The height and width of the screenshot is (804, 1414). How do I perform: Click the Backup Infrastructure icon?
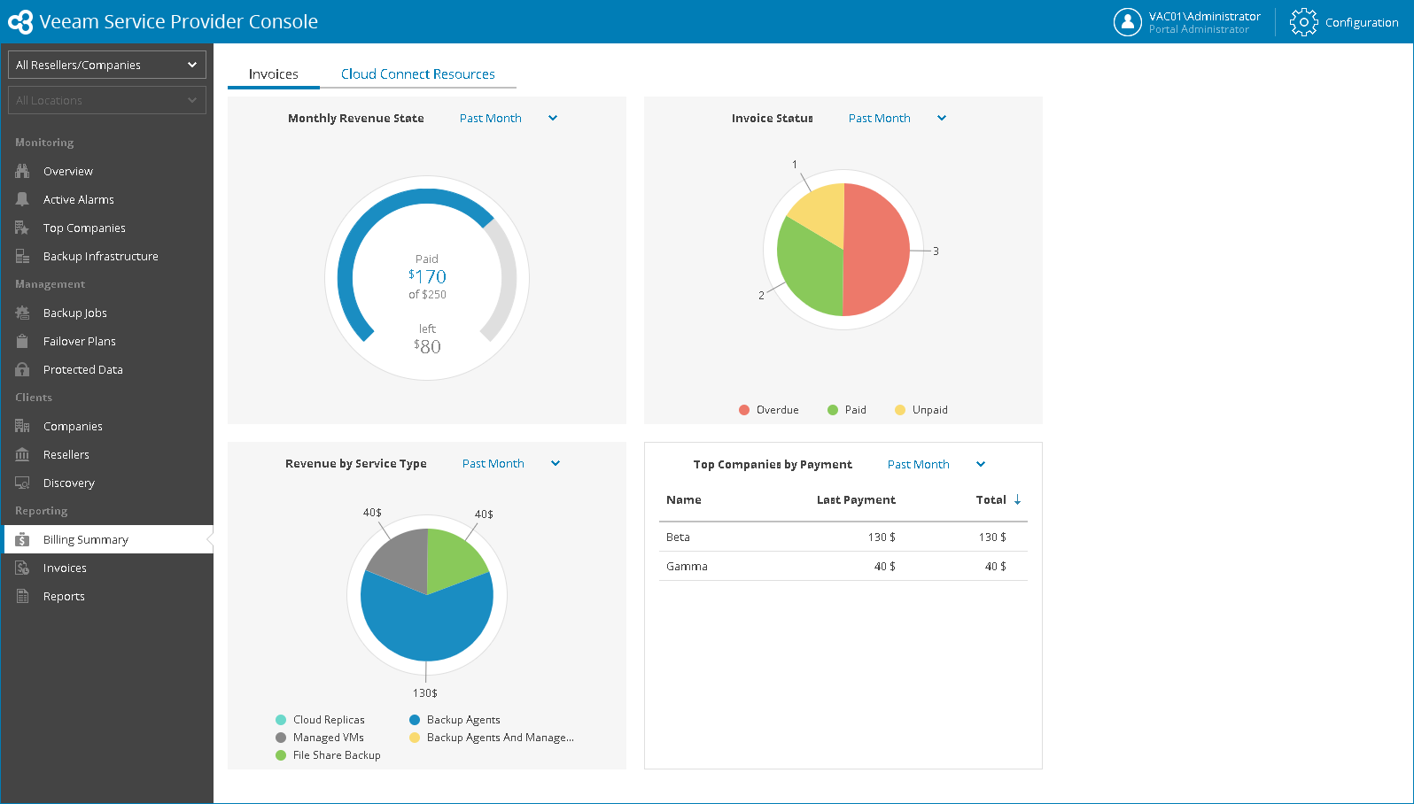pyautogui.click(x=22, y=256)
